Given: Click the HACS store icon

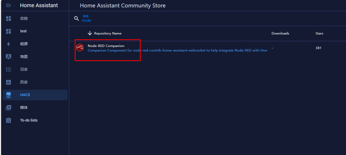Looking at the screenshot, I should tap(8, 95).
